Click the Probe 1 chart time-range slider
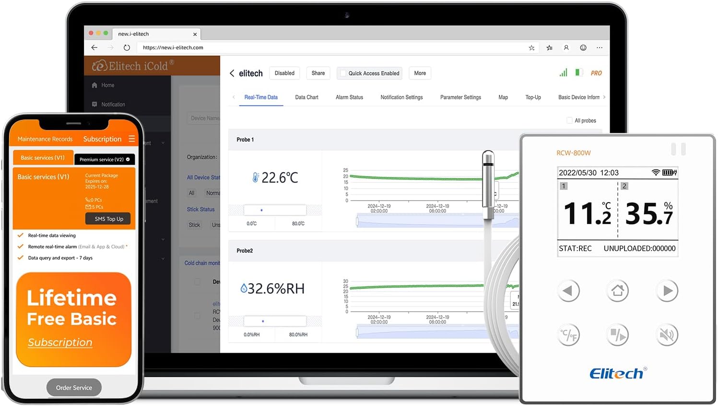Screen dimensions: 718x406 coord(438,222)
